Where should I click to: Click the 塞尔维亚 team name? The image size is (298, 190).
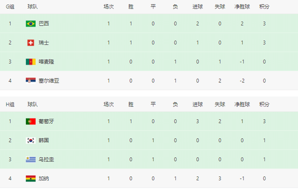[49, 80]
